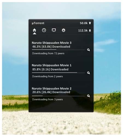Click the upload arrow next to 50.0k
Image resolution: width=123 pixels, height=137 pixels.
point(90,23)
